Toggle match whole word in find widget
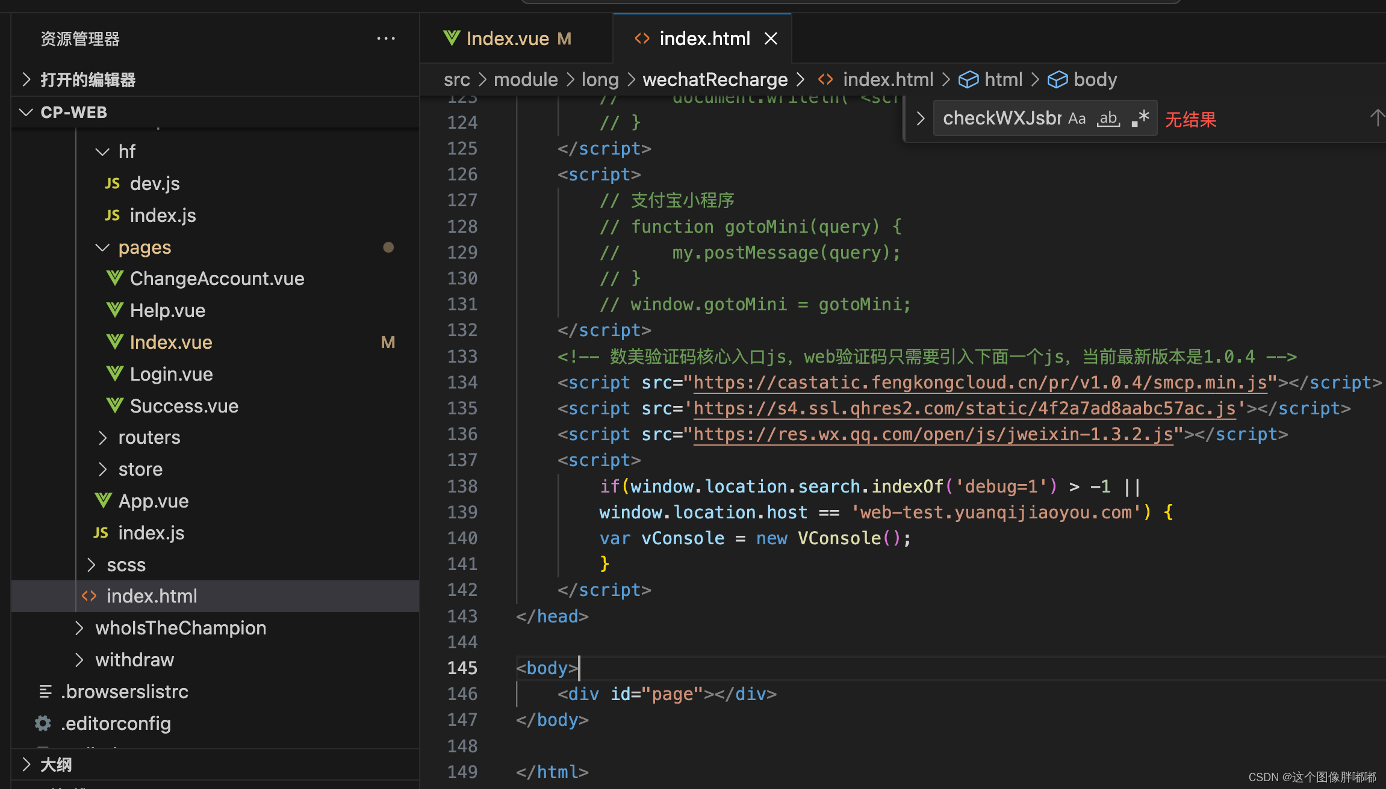Screen dimensions: 1386x789 pyautogui.click(x=1108, y=118)
